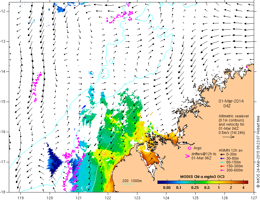The height and width of the screenshot is (201, 260).
Task: Click the magenta Argo circle legend symbol
Action: tap(189, 148)
